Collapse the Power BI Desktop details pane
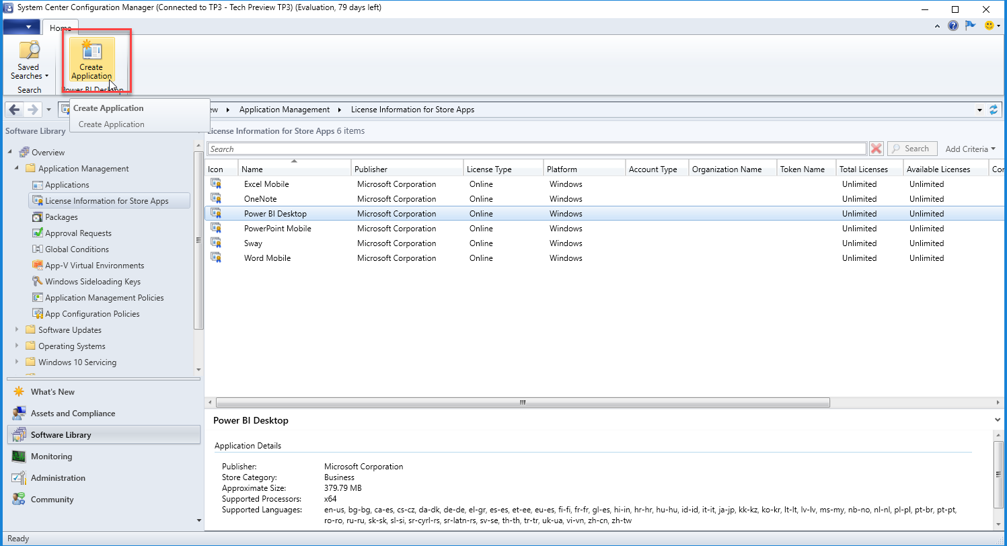 [997, 420]
